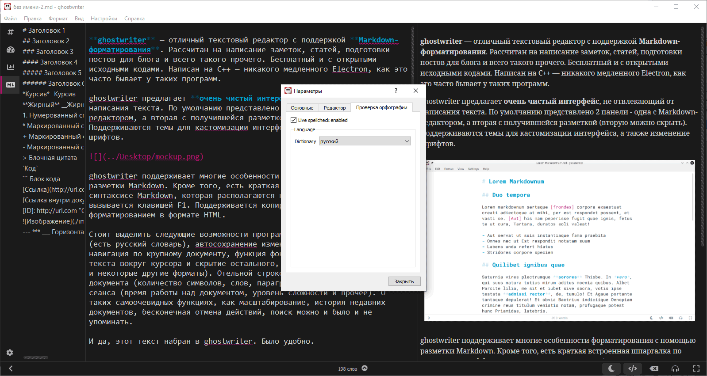This screenshot has width=707, height=376.
Task: Open the Правка menu
Action: 33,19
